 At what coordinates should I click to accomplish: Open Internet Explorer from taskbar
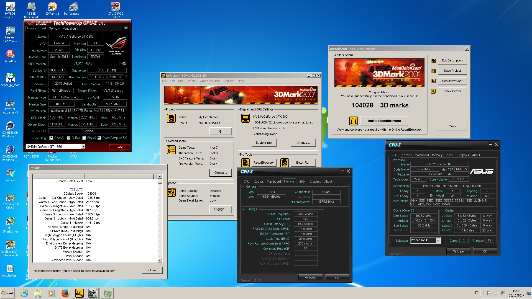coord(24,293)
